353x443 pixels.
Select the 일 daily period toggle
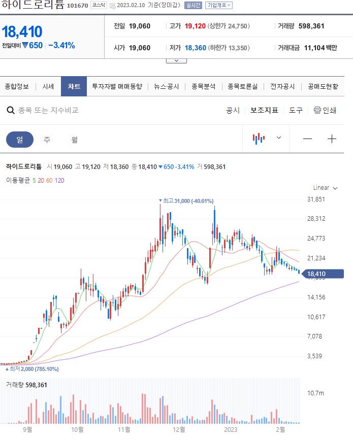(20, 139)
